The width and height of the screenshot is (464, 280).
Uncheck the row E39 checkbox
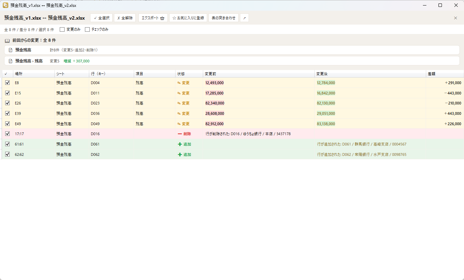click(7, 113)
